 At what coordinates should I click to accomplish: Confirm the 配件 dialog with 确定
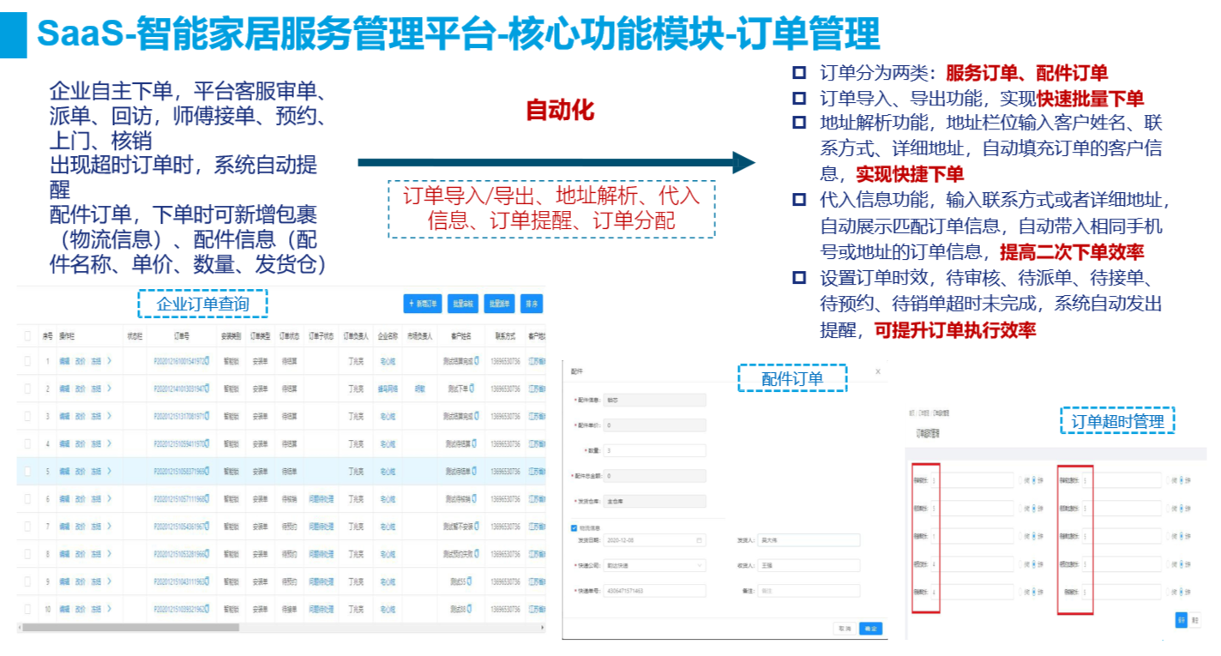[870, 629]
